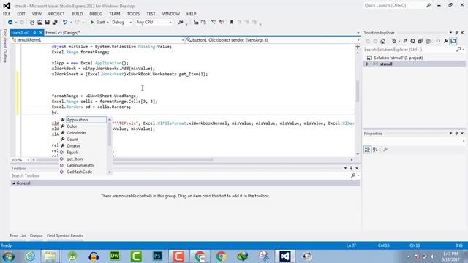Open the Toolbox window options dropdown arrow

[x=345, y=168]
